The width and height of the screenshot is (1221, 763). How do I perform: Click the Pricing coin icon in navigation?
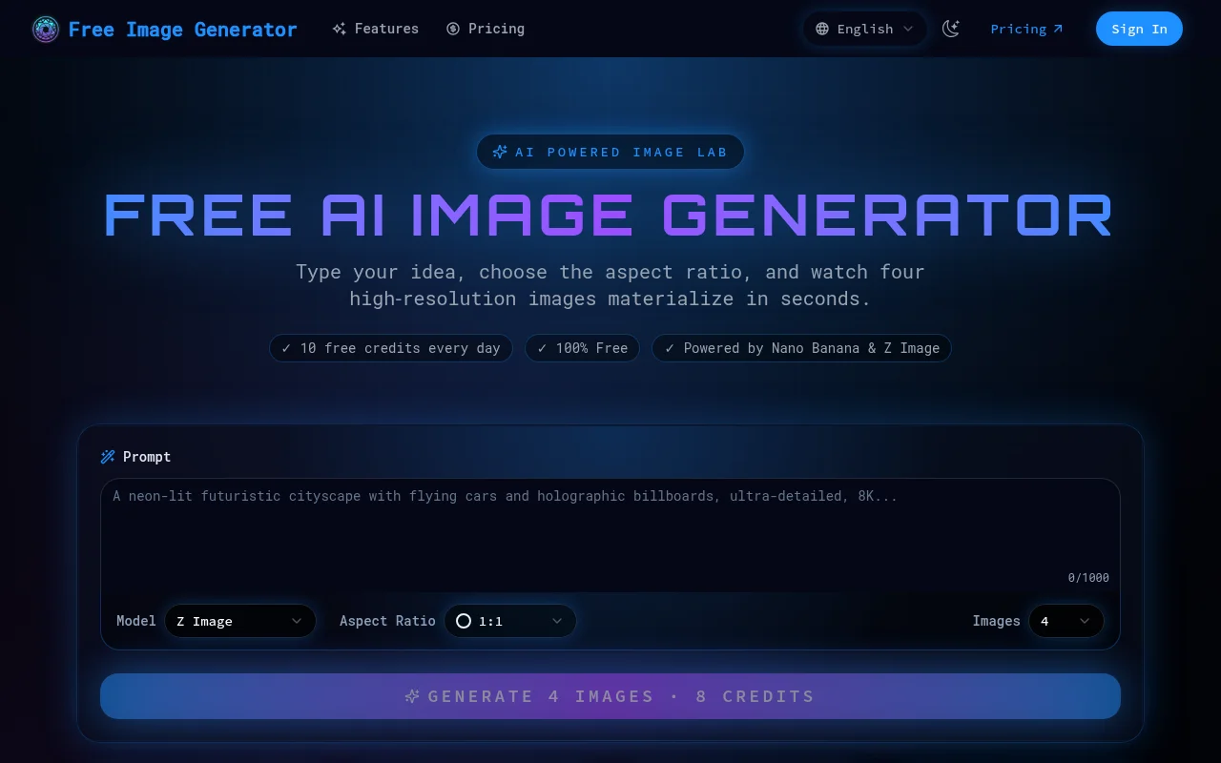click(453, 29)
